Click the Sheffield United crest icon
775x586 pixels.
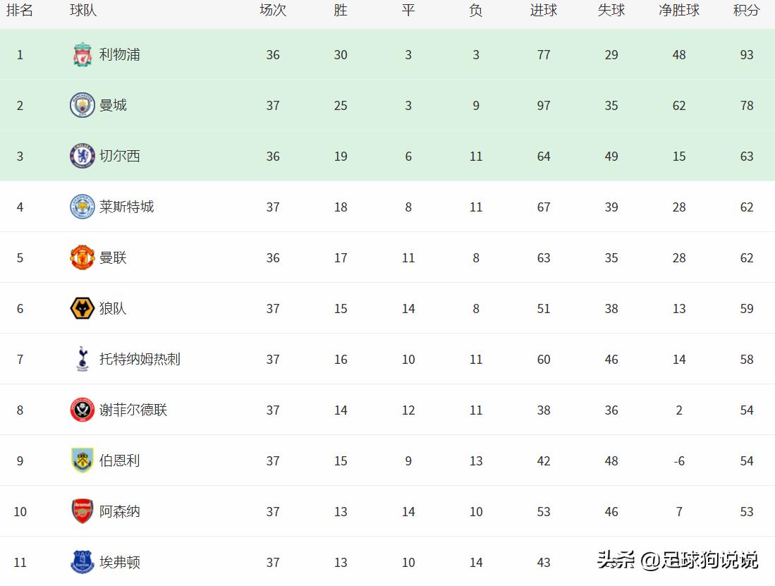click(x=83, y=410)
